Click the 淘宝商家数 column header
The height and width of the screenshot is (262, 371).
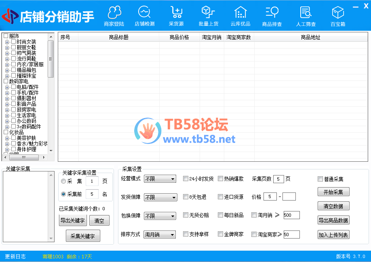(x=239, y=37)
